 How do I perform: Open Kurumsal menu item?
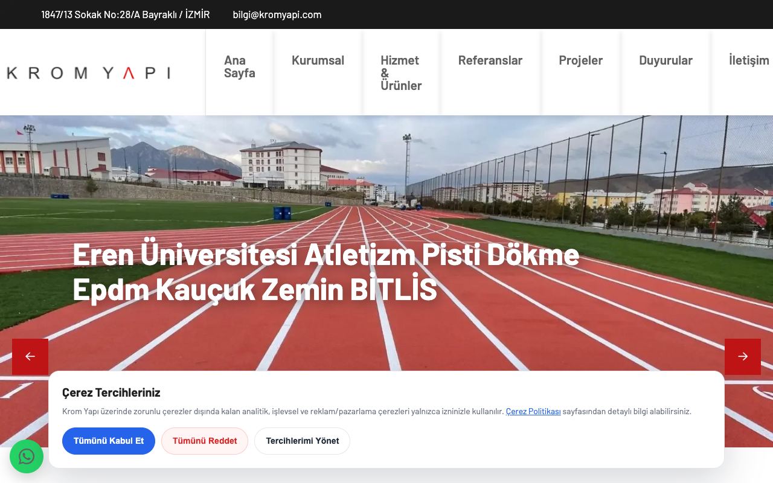pos(318,60)
